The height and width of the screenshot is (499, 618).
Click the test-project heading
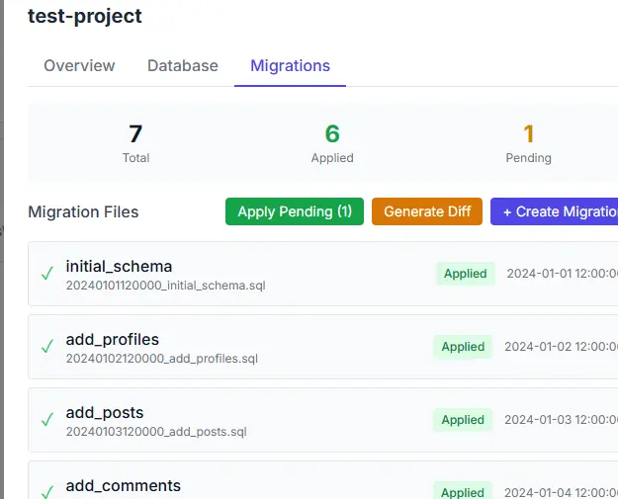tap(85, 17)
